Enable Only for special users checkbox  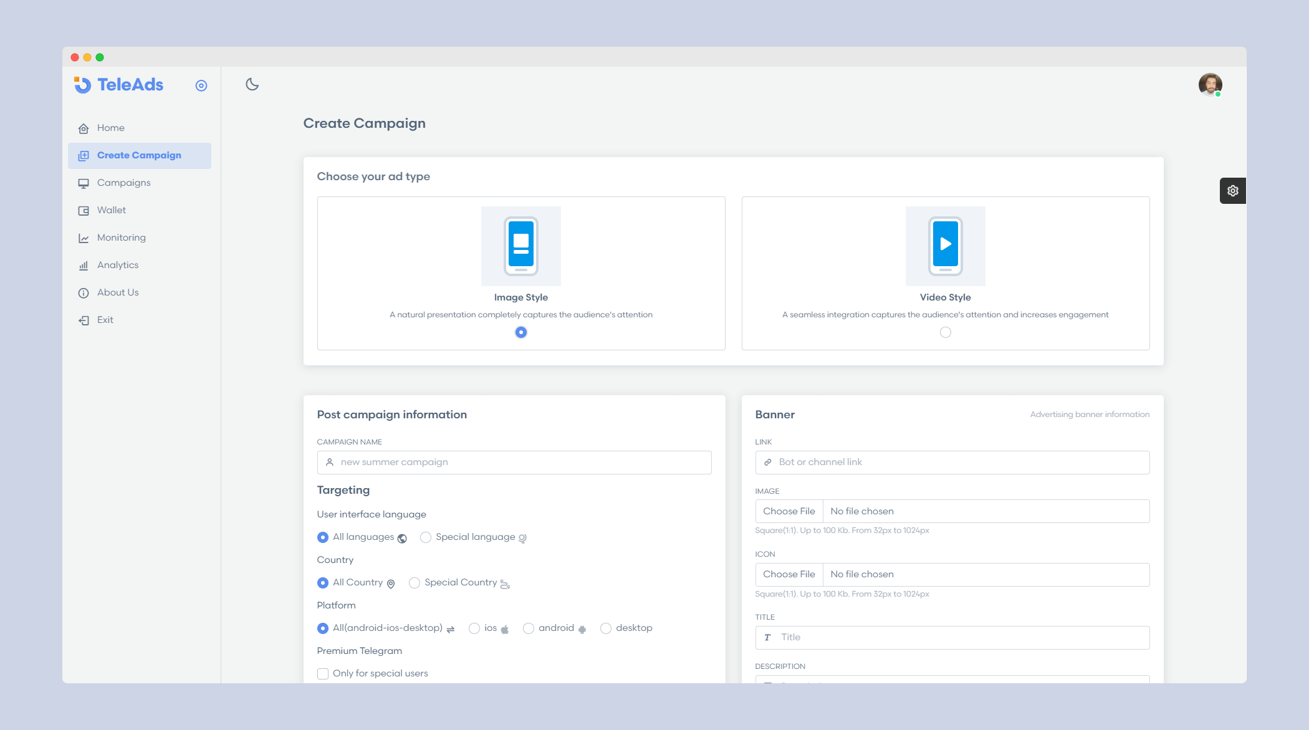(x=323, y=673)
